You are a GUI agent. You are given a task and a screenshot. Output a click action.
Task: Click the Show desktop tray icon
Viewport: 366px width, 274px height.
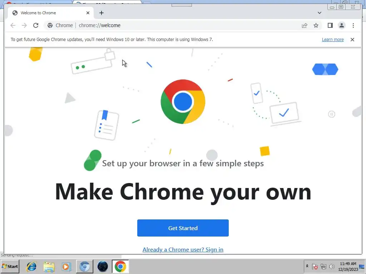click(x=362, y=266)
